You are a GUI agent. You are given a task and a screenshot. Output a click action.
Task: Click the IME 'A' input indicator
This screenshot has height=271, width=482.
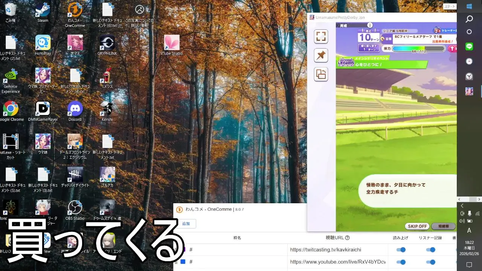[x=469, y=230]
